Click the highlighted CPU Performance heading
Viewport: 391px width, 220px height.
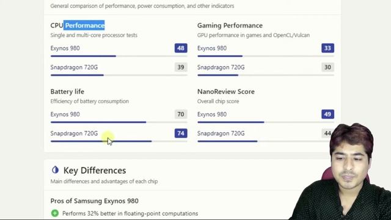78,26
